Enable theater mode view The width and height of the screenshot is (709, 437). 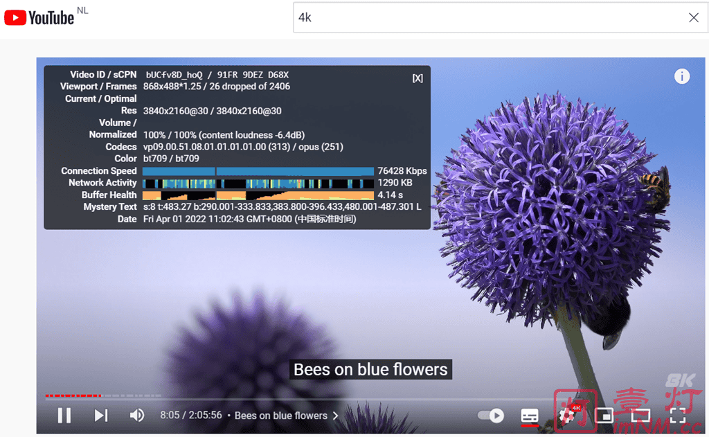pyautogui.click(x=640, y=416)
